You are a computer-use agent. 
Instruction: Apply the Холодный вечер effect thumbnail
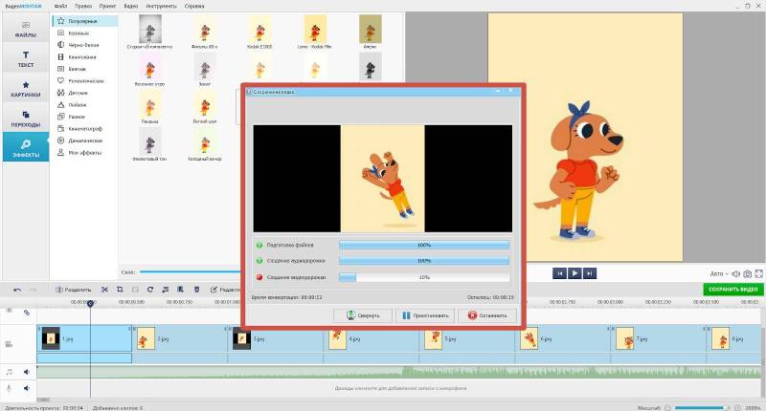click(x=205, y=141)
